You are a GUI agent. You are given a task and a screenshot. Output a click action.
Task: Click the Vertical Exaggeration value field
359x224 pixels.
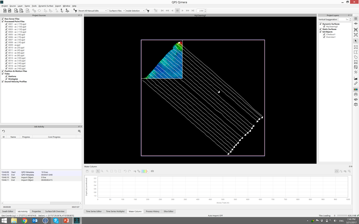point(344,19)
